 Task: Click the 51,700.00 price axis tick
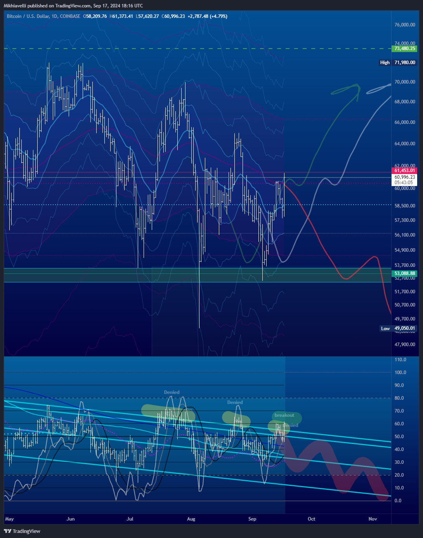click(405, 292)
